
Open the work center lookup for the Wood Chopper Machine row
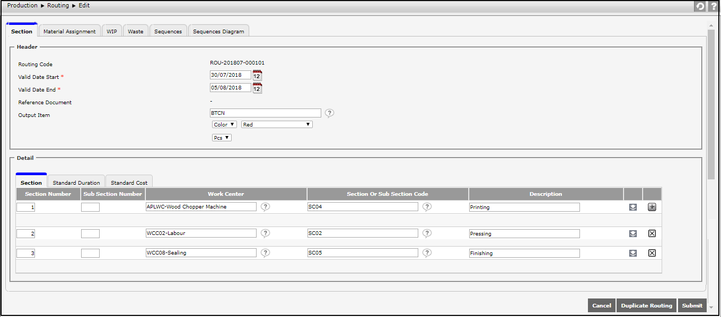click(266, 207)
